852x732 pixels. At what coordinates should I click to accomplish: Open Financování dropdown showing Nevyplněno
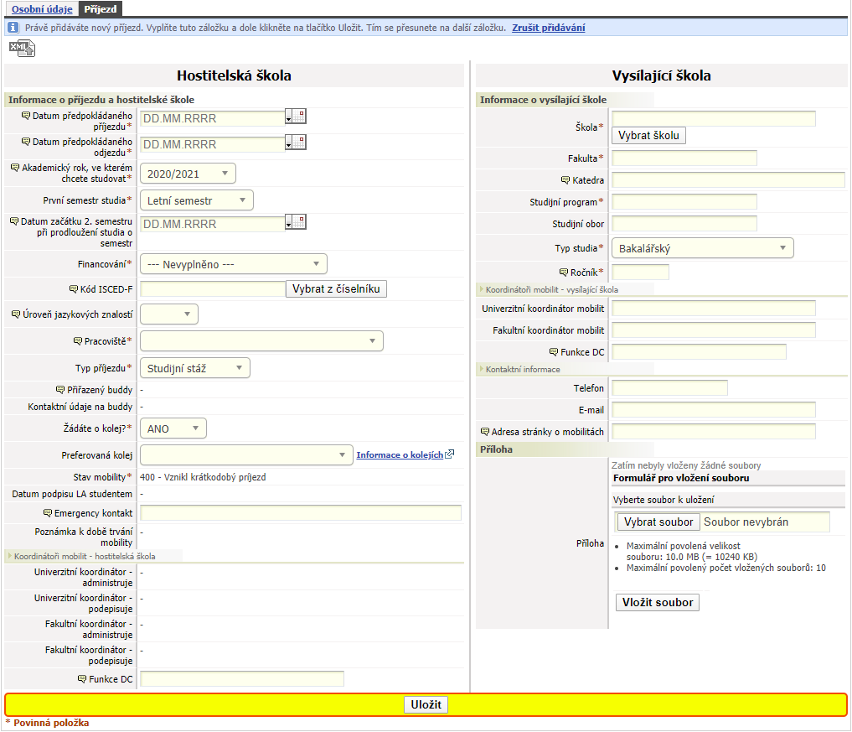click(234, 264)
